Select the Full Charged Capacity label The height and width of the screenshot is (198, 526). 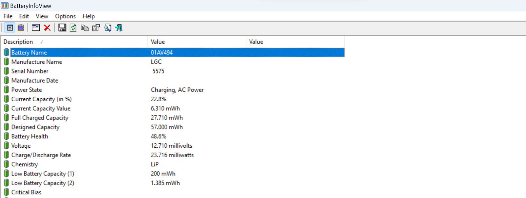pyautogui.click(x=40, y=118)
